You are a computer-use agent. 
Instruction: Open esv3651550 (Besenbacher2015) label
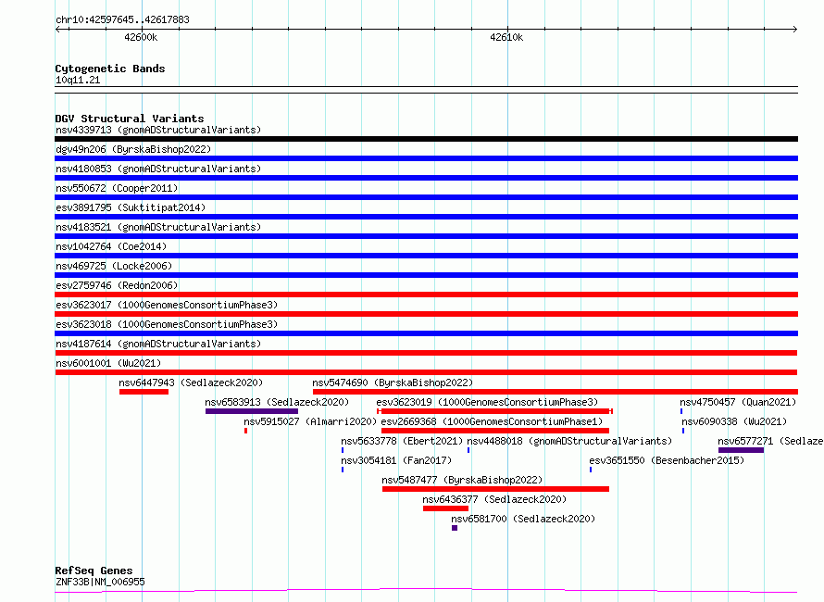(667, 460)
